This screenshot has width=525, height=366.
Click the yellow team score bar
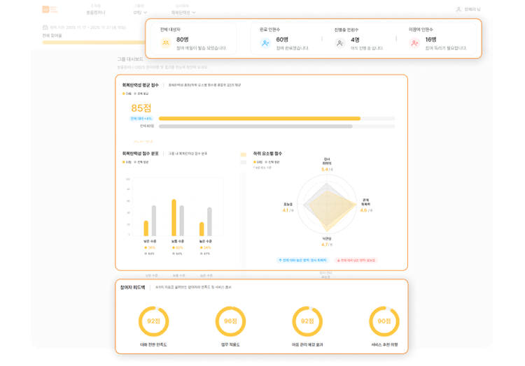pyautogui.click(x=260, y=118)
